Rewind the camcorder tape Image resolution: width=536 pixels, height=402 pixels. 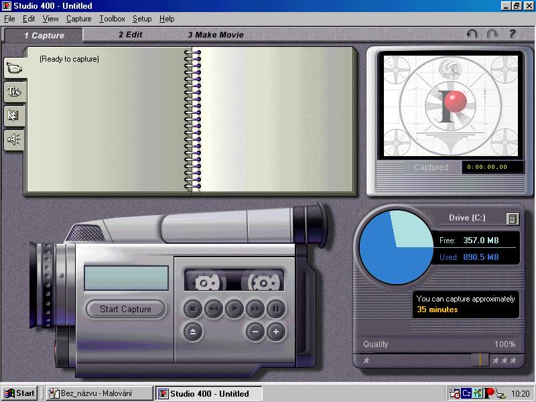pos(214,309)
